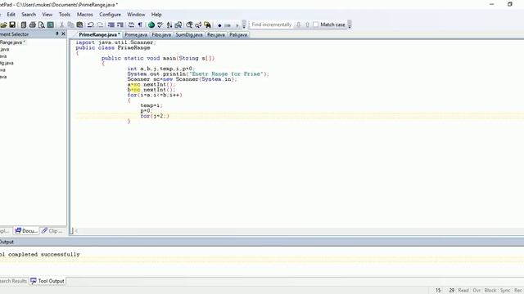Expand the find toolbar overflow options
This screenshot has height=294, width=524.
(350, 25)
